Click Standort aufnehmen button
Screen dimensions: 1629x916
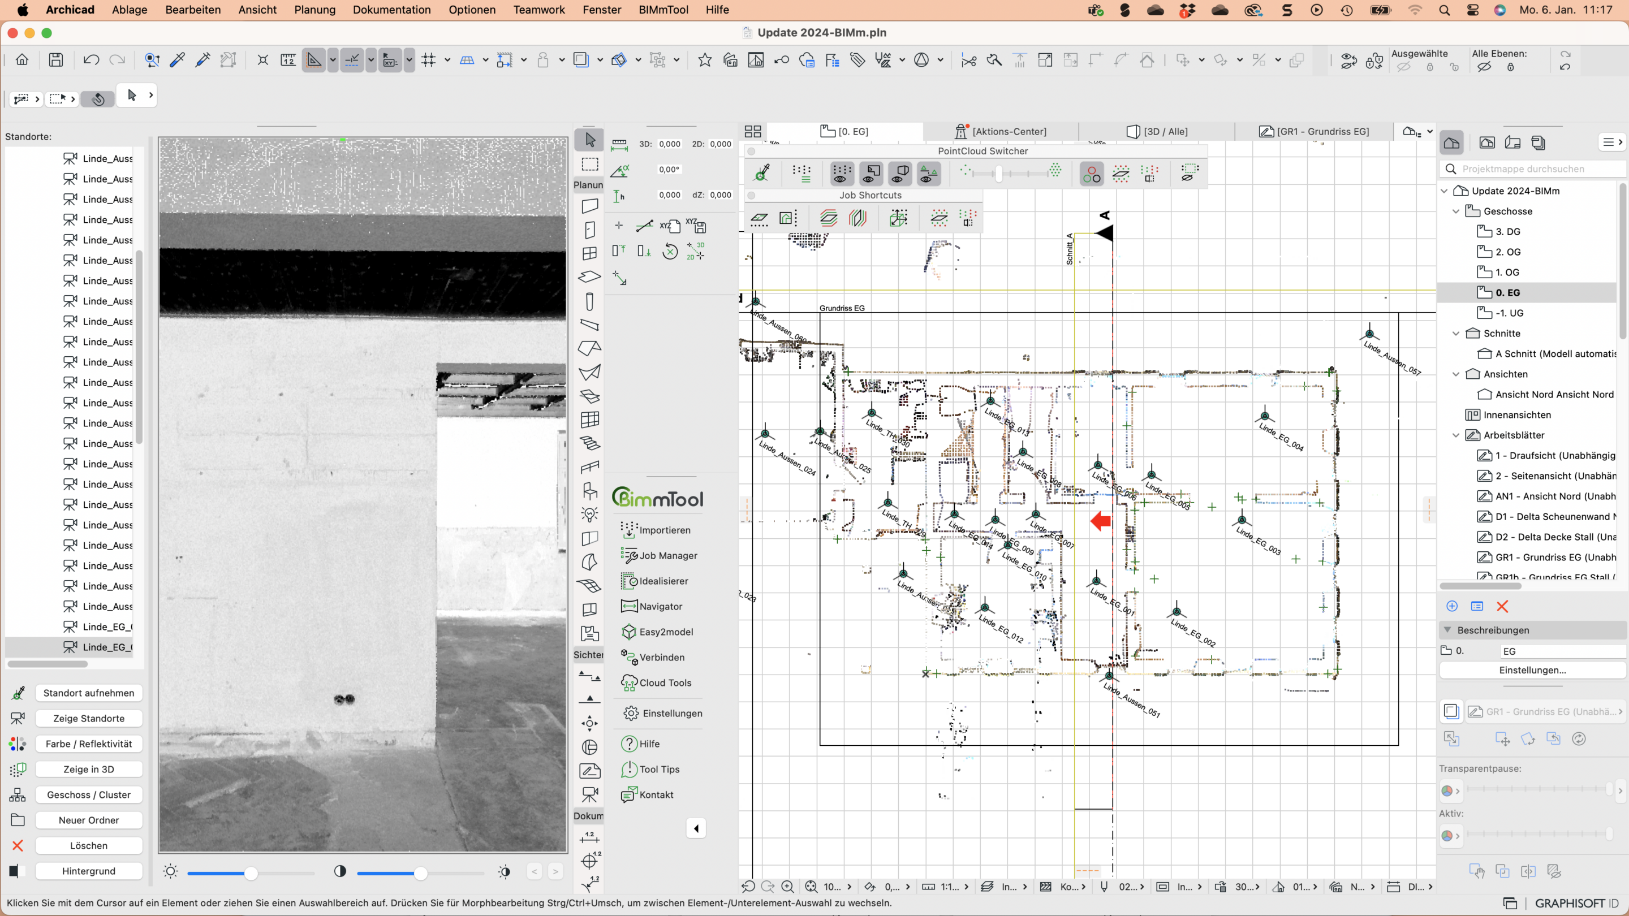(89, 693)
